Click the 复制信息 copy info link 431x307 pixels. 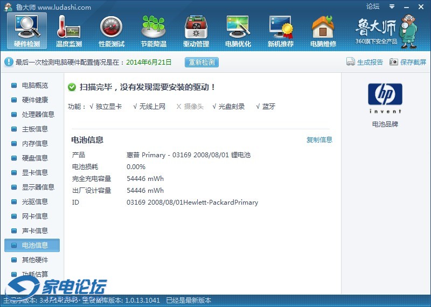coord(319,140)
